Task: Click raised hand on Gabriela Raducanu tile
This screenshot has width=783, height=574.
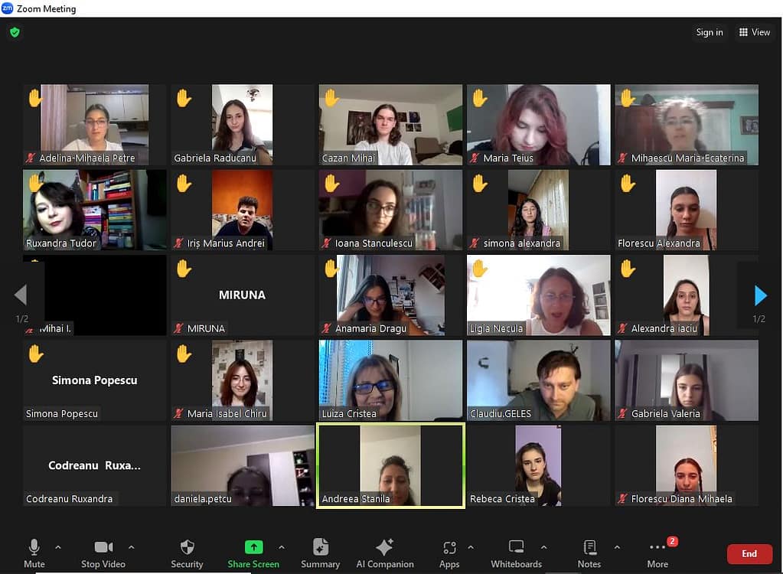Action: point(184,98)
